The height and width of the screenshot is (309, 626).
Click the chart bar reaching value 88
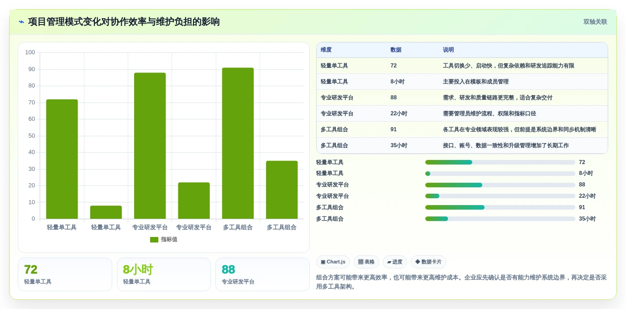point(150,146)
